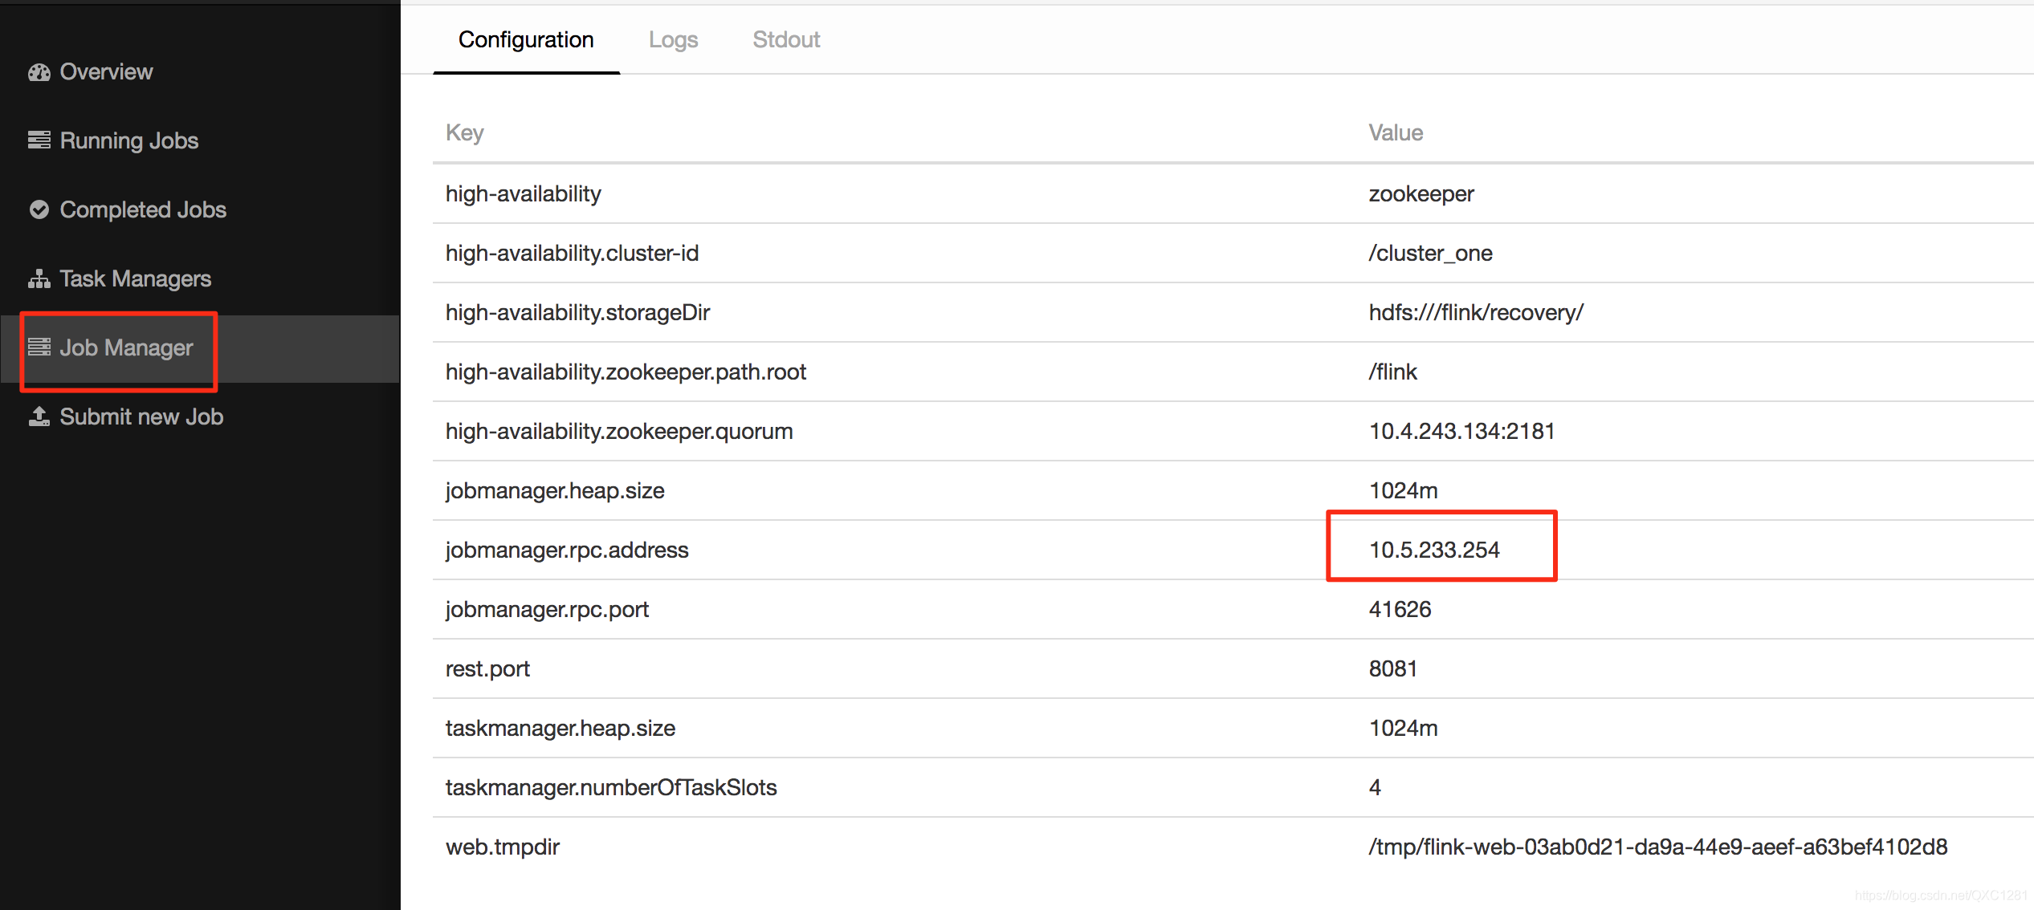The width and height of the screenshot is (2034, 910).
Task: Open Task Managers page
Action: [136, 279]
